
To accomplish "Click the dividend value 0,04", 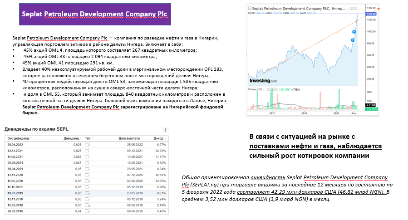I will [x=79, y=211].
